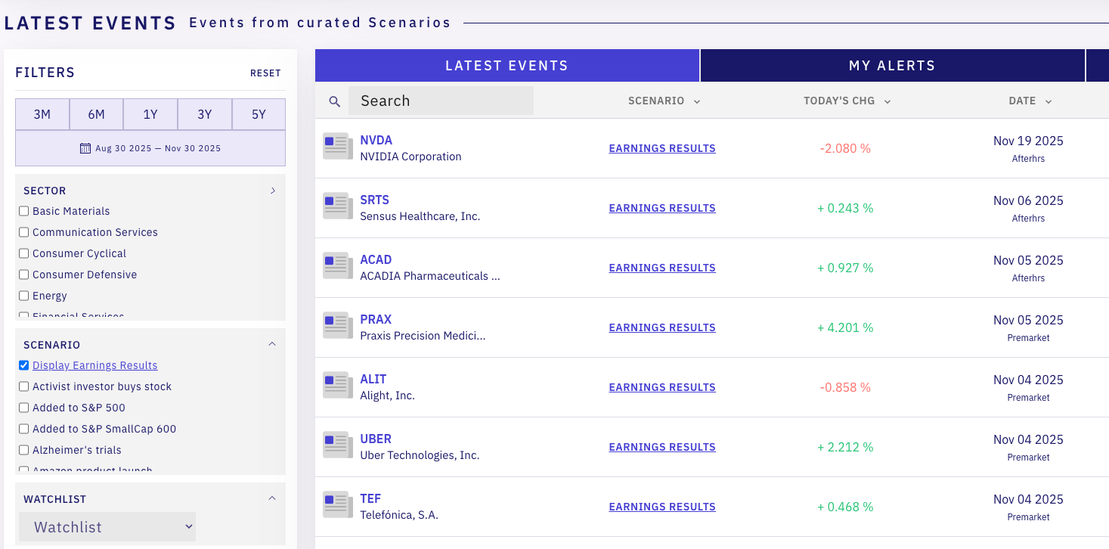The height and width of the screenshot is (549, 1109).
Task: Click NVDA's -2.080 % change value
Action: pos(845,148)
